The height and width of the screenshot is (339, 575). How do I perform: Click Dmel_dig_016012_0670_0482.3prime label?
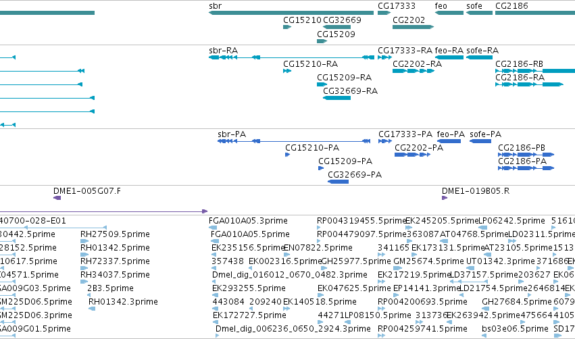click(x=290, y=274)
